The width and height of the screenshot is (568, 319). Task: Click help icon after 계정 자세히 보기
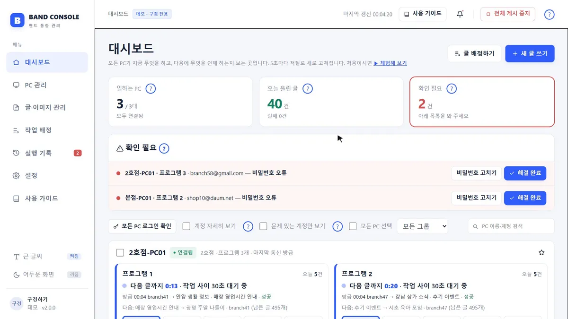pyautogui.click(x=248, y=226)
